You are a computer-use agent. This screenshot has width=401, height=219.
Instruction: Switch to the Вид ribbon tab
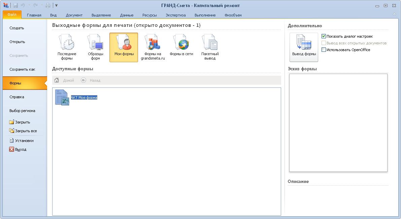pyautogui.click(x=53, y=15)
